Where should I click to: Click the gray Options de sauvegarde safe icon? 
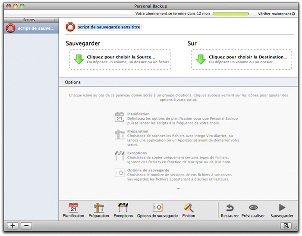coord(120,173)
